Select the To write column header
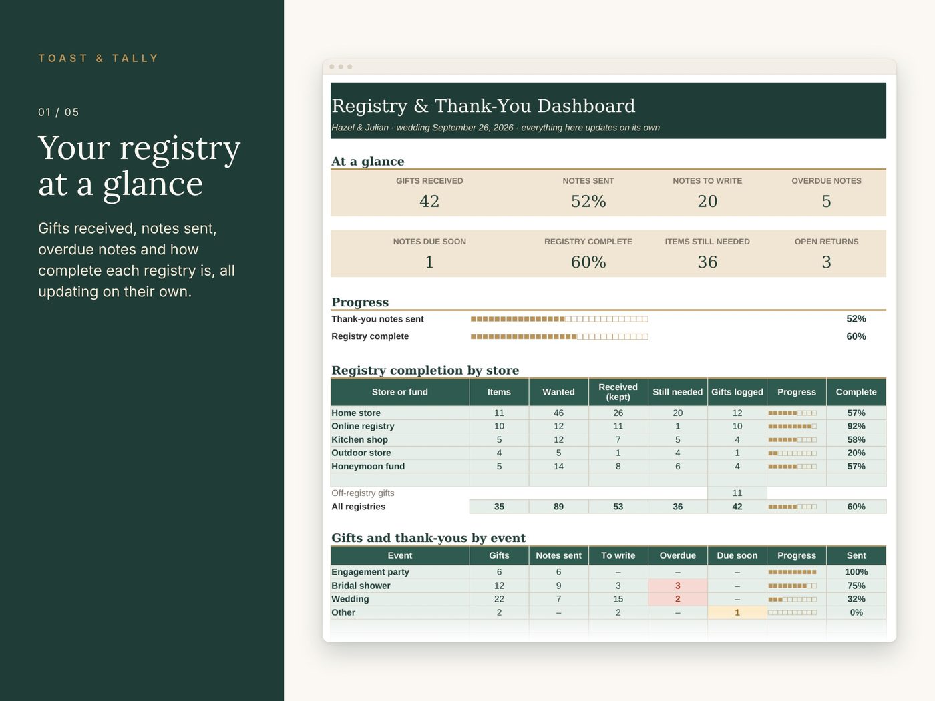 (x=618, y=555)
